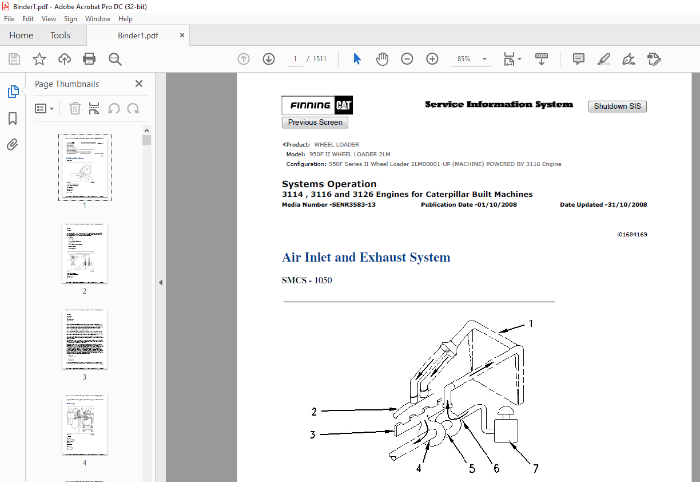Add a comment sticky note

[579, 59]
